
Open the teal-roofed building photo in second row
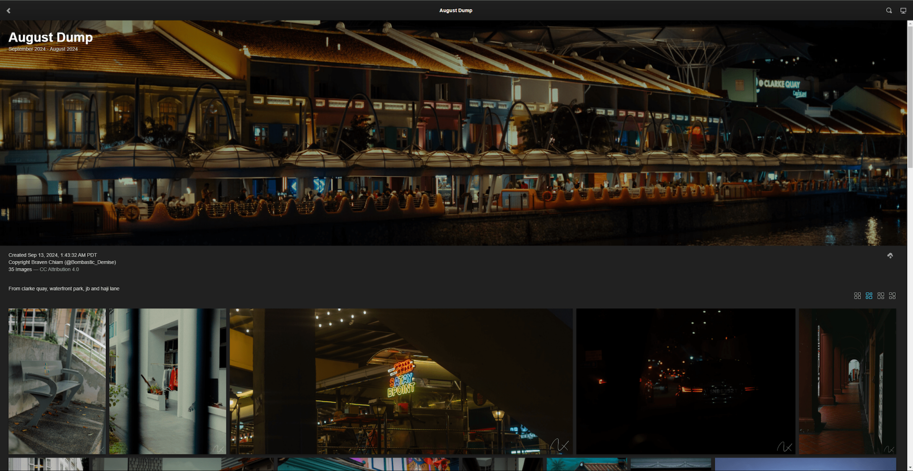click(x=586, y=464)
